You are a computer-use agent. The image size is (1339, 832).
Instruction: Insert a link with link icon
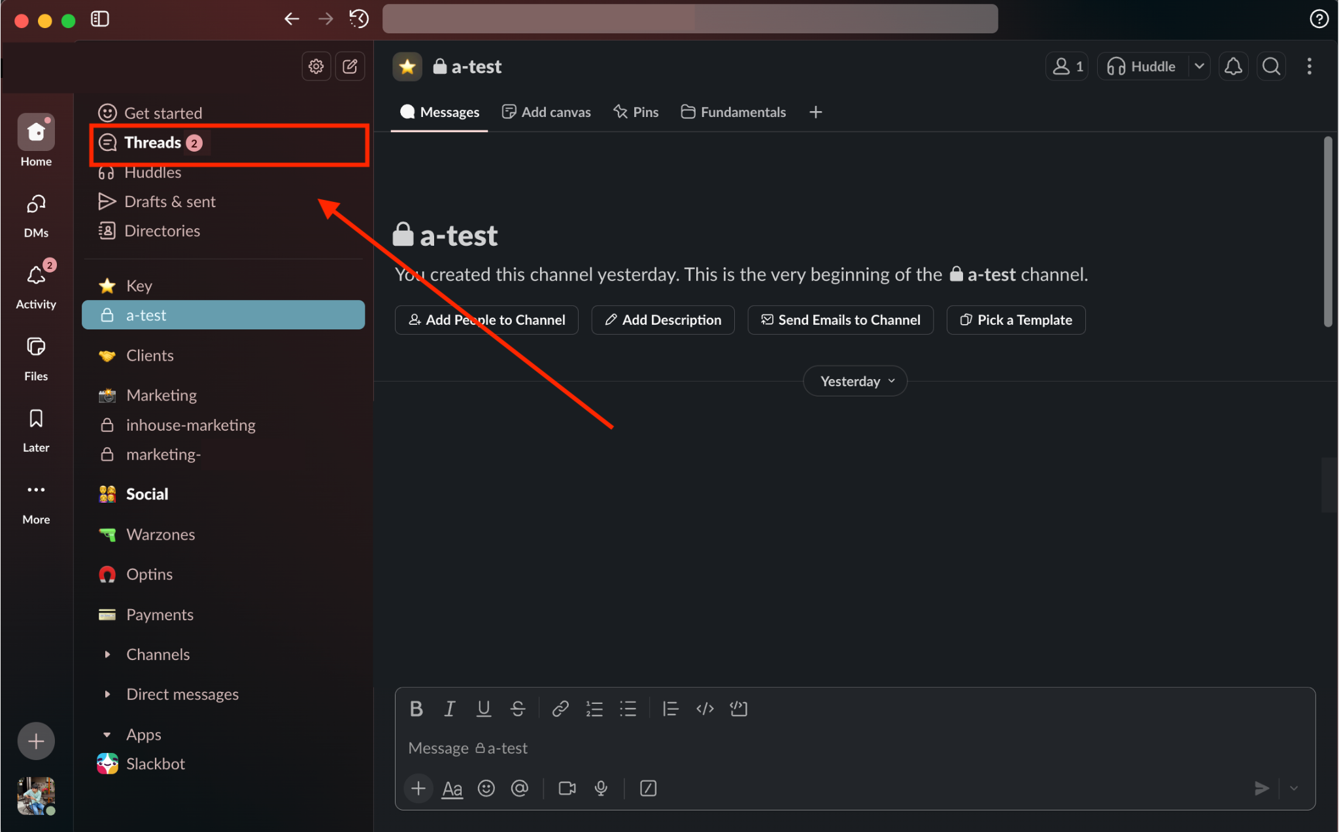[560, 708]
